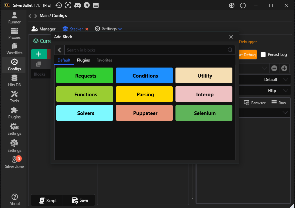295x208 pixels.
Task: Select Configs in the sidebar
Action: [14, 65]
